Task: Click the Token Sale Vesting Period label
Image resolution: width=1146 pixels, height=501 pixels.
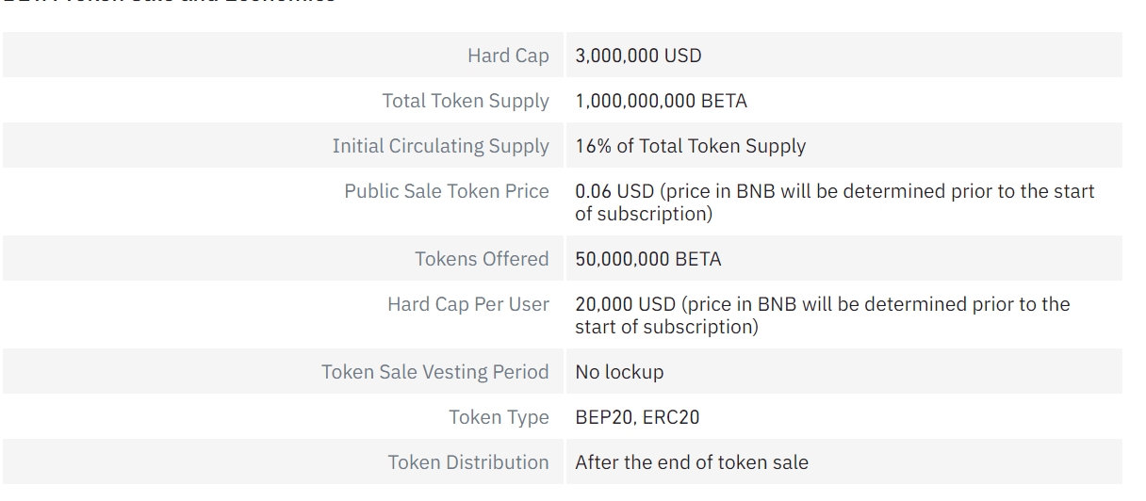Action: pos(435,372)
